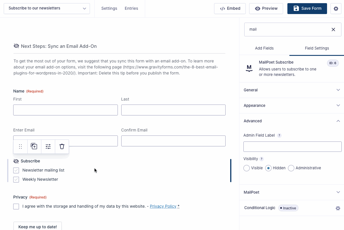The height and width of the screenshot is (230, 344).
Task: Choose Administrative visibility option
Action: pyautogui.click(x=291, y=168)
